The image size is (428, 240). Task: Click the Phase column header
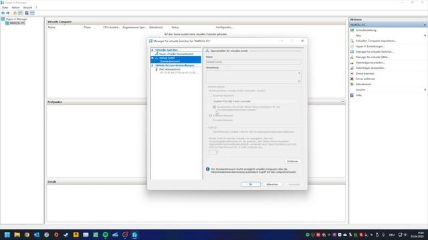click(x=87, y=27)
